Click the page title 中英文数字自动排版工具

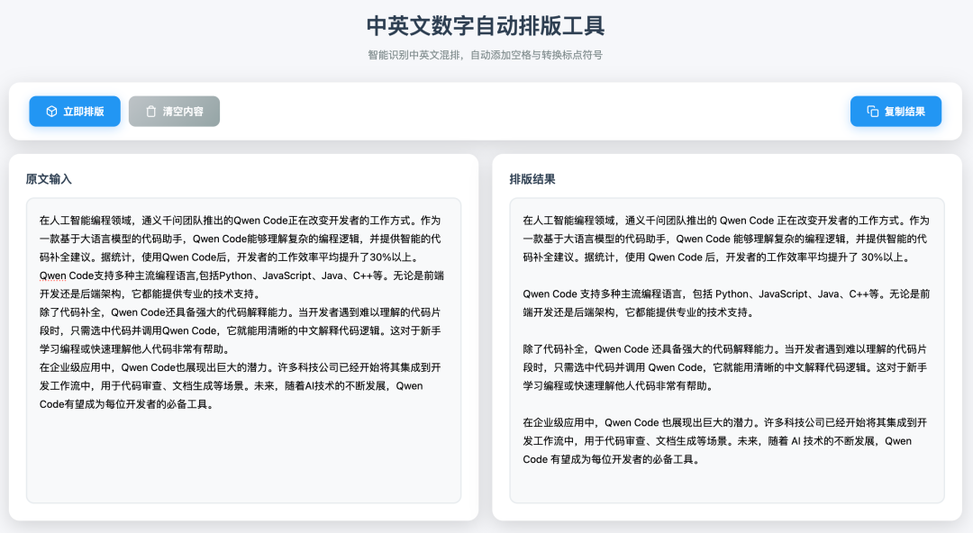point(486,25)
